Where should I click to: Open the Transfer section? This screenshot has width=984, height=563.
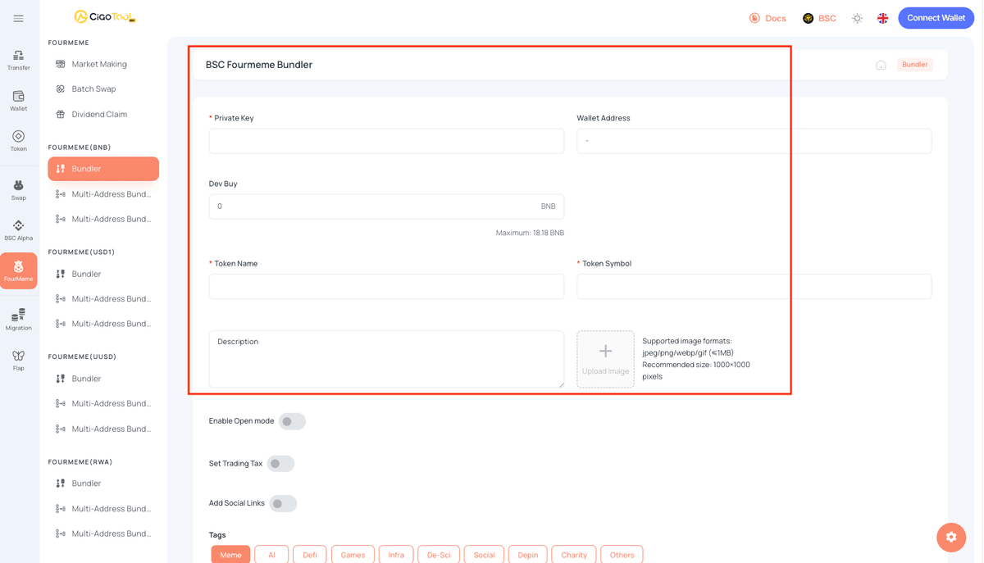pyautogui.click(x=18, y=61)
